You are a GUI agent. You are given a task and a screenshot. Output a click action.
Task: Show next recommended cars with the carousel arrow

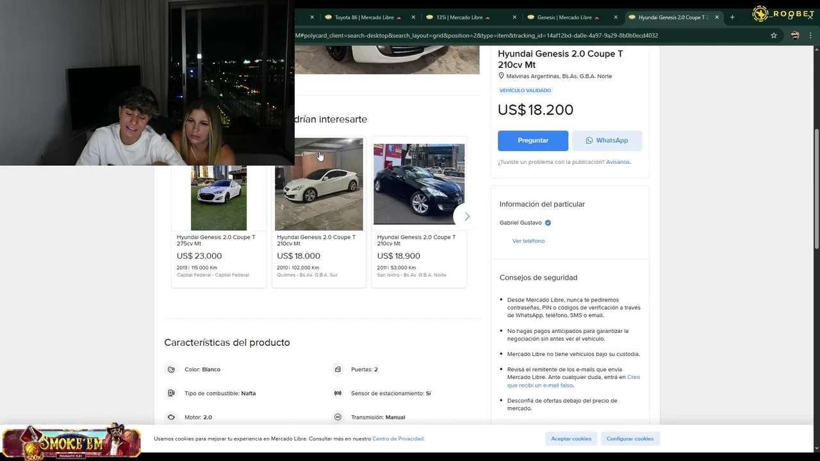466,216
